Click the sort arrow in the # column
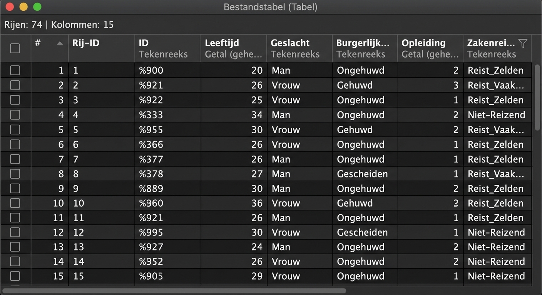This screenshot has height=295, width=542. [x=60, y=43]
